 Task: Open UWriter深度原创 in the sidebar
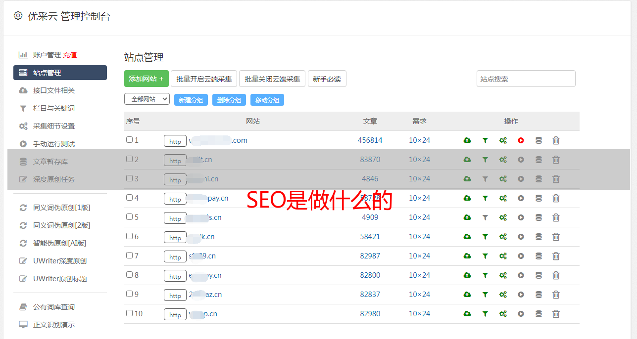(60, 261)
